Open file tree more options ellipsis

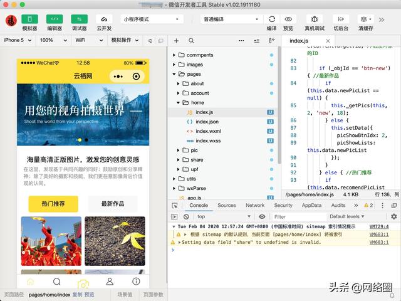click(x=241, y=41)
